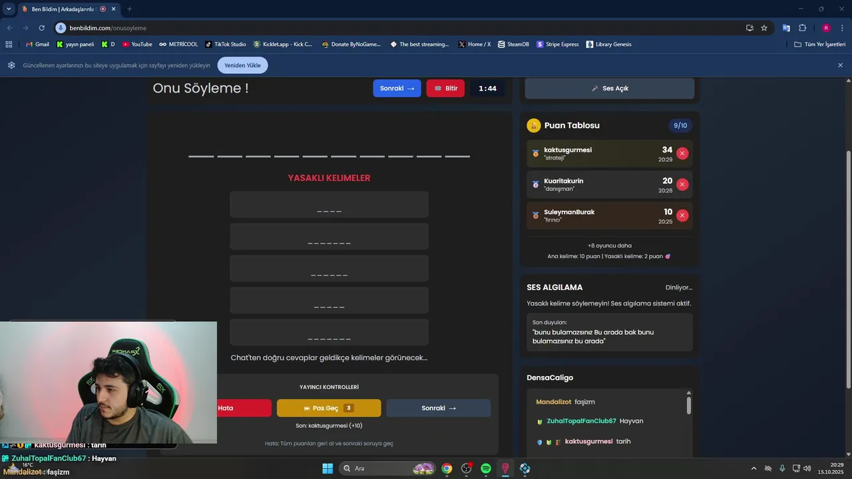Click the Google Translate extension icon
Screen dimensions: 852x479
[x=786, y=28]
